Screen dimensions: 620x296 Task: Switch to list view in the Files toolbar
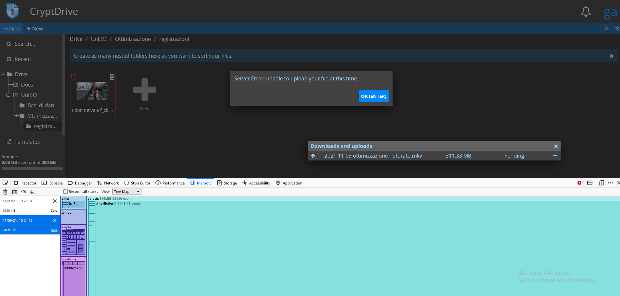pyautogui.click(x=606, y=28)
